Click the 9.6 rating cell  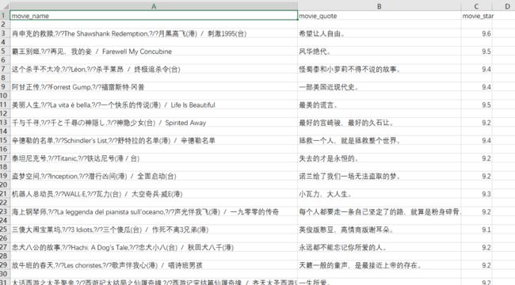[476, 33]
